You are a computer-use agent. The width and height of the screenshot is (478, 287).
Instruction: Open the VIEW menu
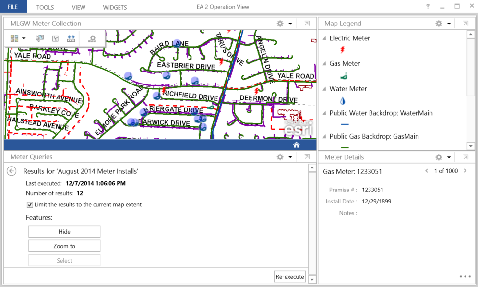click(x=78, y=7)
